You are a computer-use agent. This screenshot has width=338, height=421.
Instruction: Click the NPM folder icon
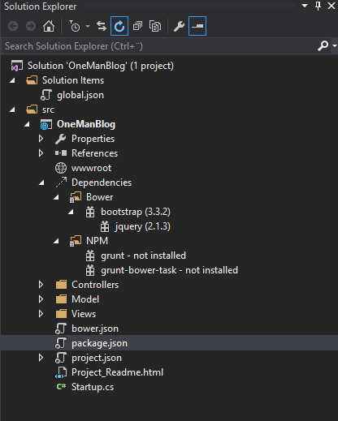76,241
